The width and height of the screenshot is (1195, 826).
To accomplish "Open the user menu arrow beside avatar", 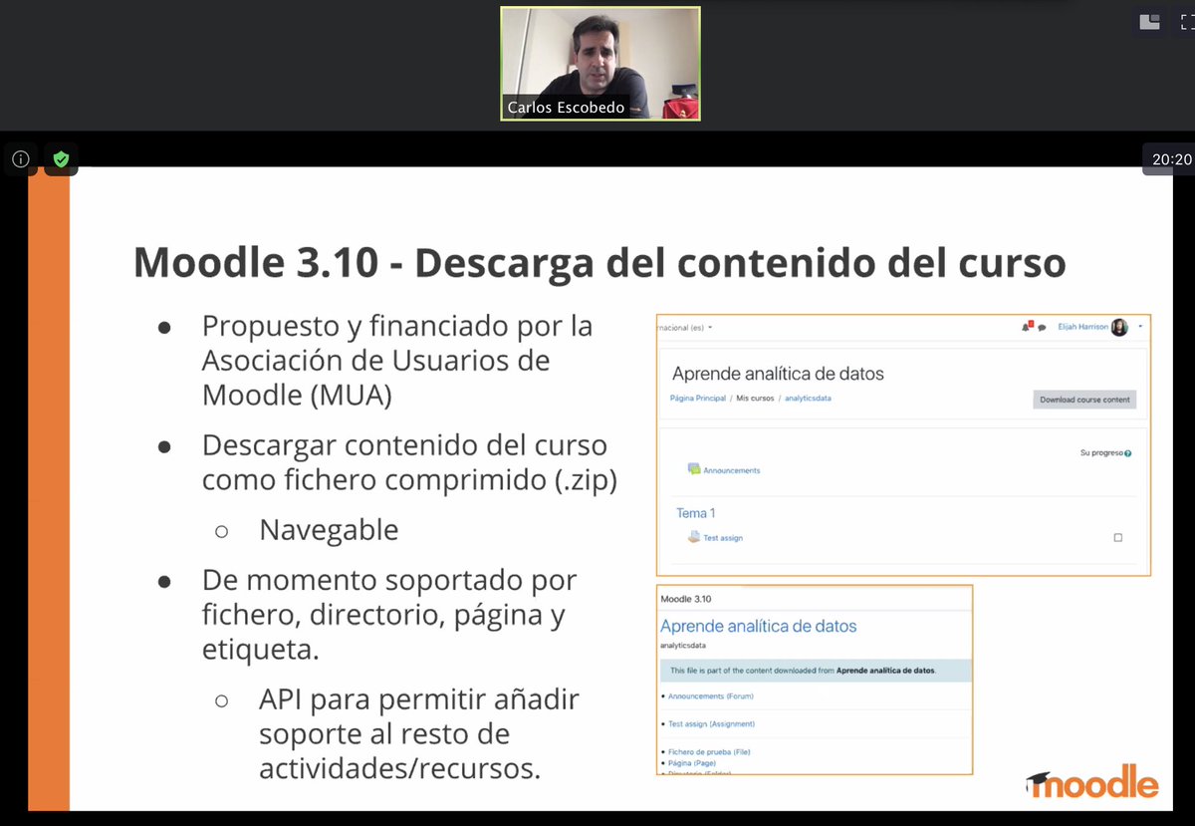I will (x=1139, y=327).
